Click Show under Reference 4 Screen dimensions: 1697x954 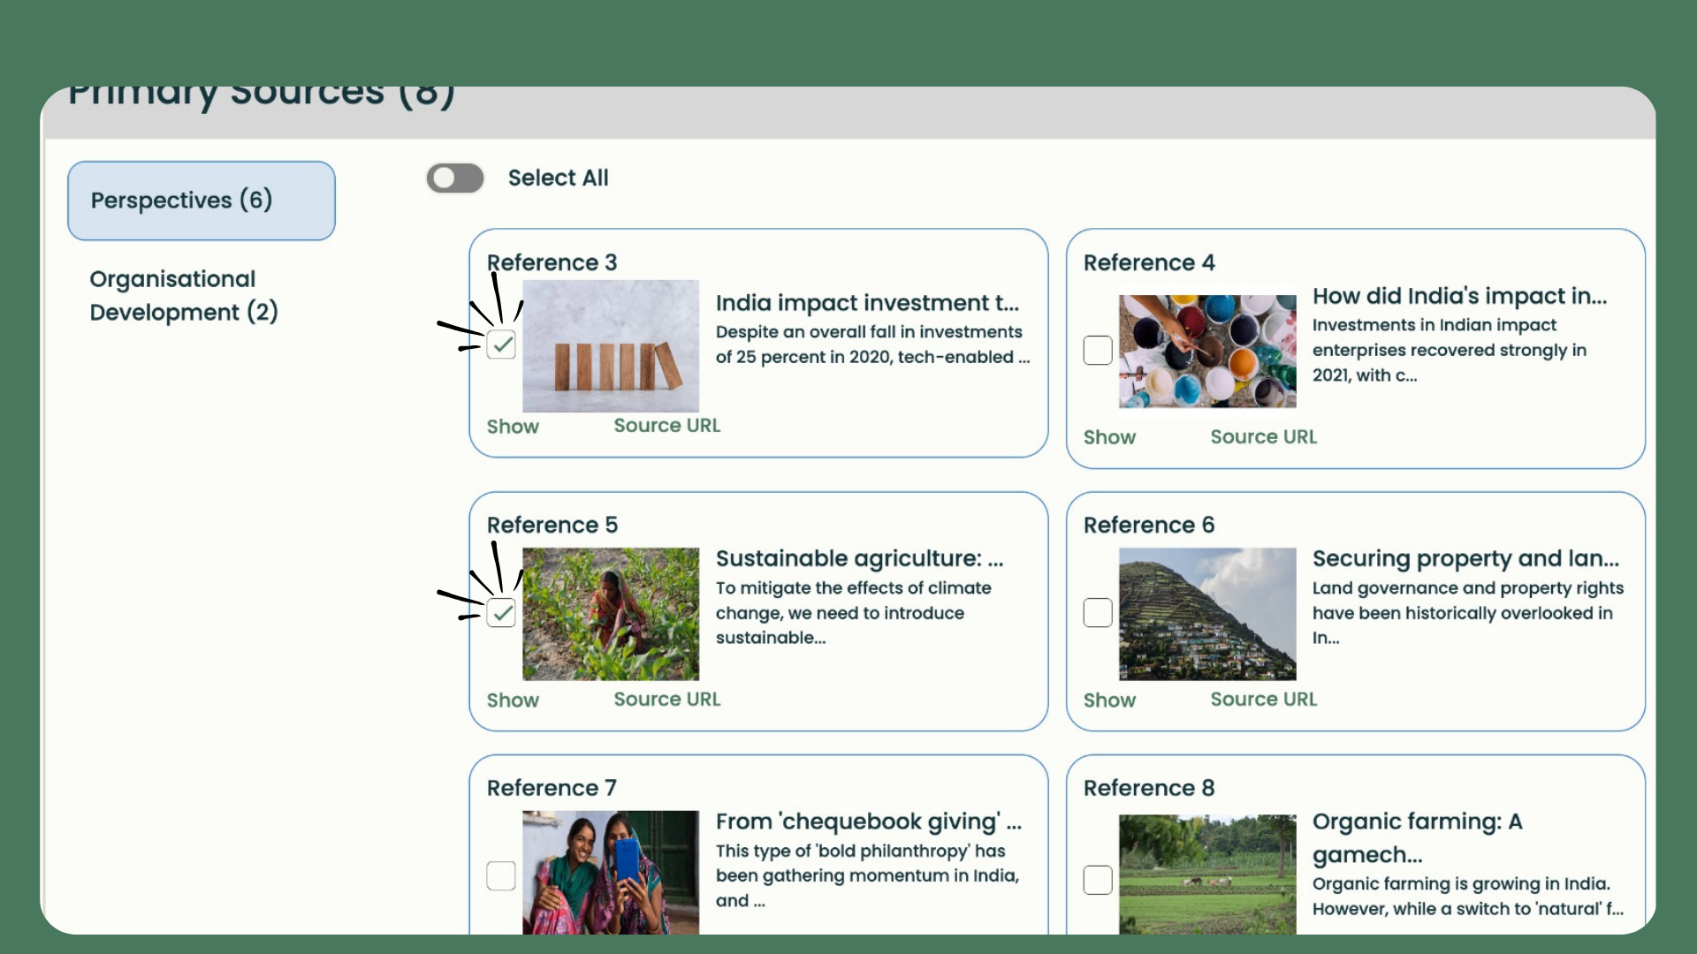point(1109,437)
